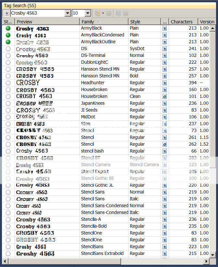218x267 pixels.
Task: Sort the list by the Family column header
Action: coord(104,22)
